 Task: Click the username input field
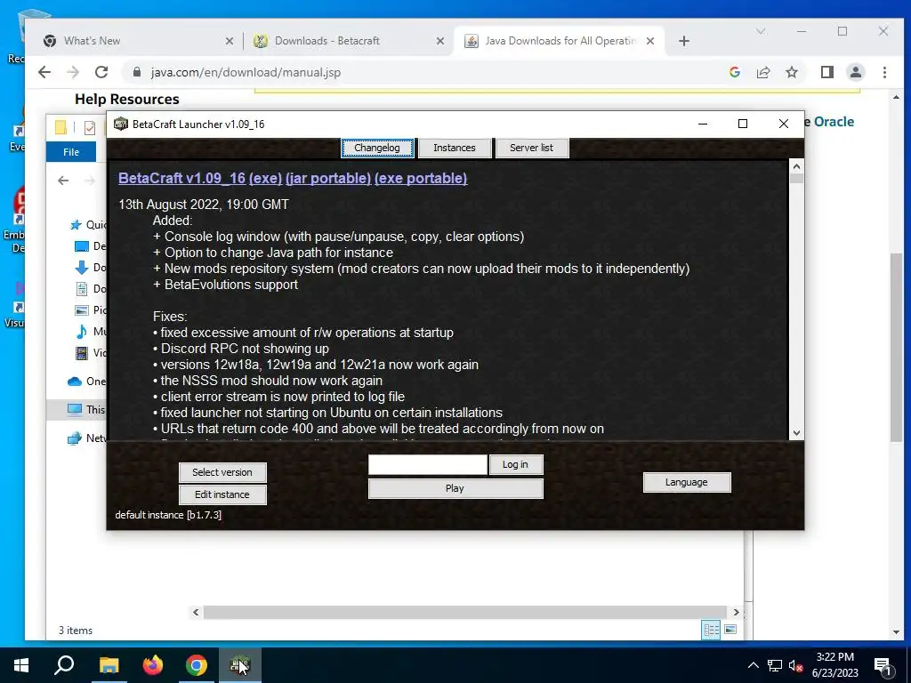pyautogui.click(x=428, y=464)
